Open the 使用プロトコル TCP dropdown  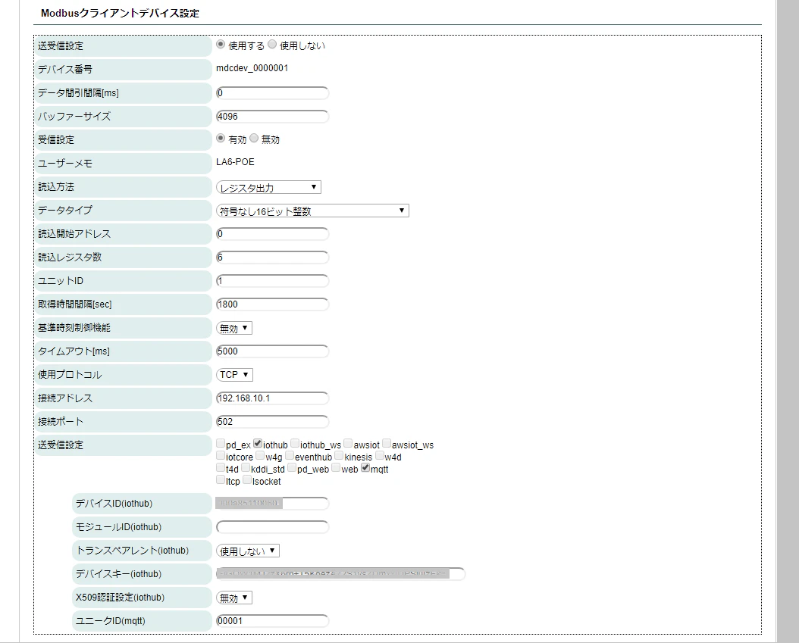pyautogui.click(x=234, y=375)
